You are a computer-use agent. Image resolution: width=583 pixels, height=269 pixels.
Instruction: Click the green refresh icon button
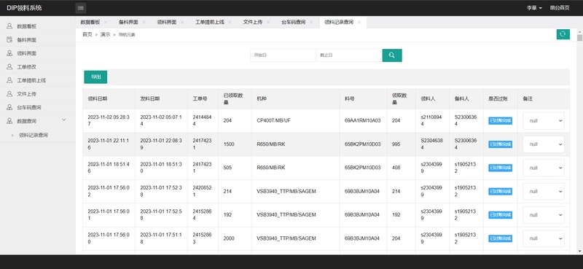click(563, 34)
